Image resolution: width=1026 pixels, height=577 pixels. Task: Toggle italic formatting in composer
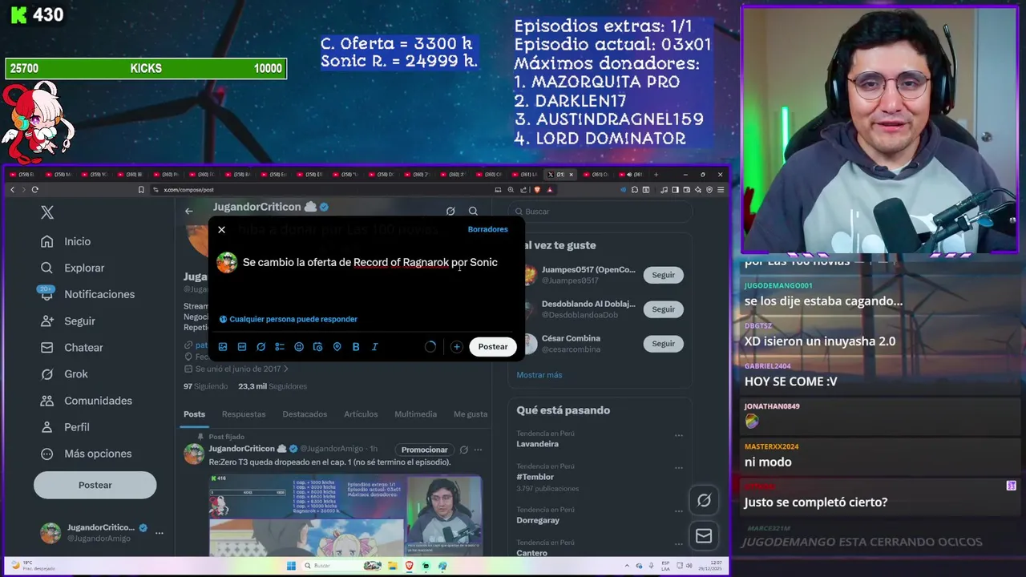coord(374,347)
